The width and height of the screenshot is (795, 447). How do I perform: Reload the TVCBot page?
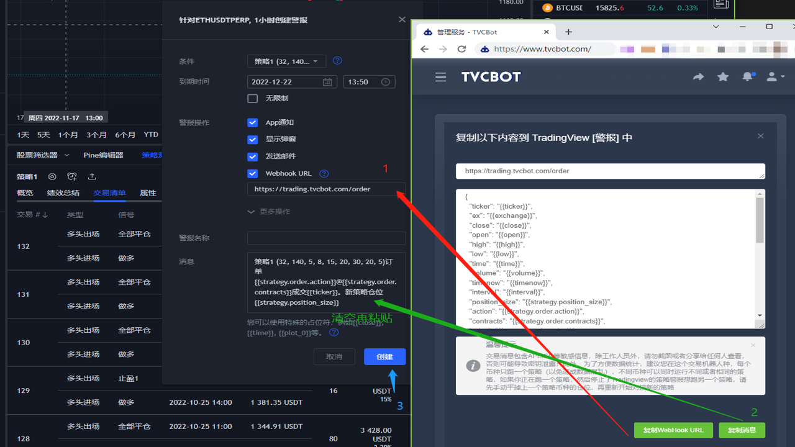(461, 49)
